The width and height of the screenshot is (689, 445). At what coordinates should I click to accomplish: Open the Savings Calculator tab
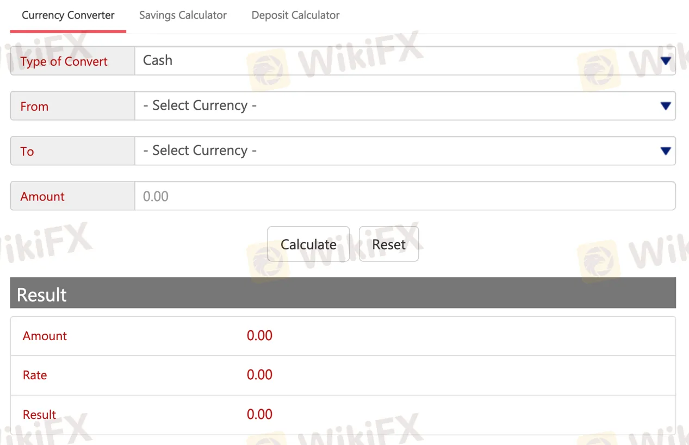click(183, 15)
